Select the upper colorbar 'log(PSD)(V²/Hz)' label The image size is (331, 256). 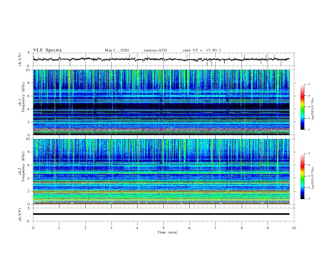[313, 109]
